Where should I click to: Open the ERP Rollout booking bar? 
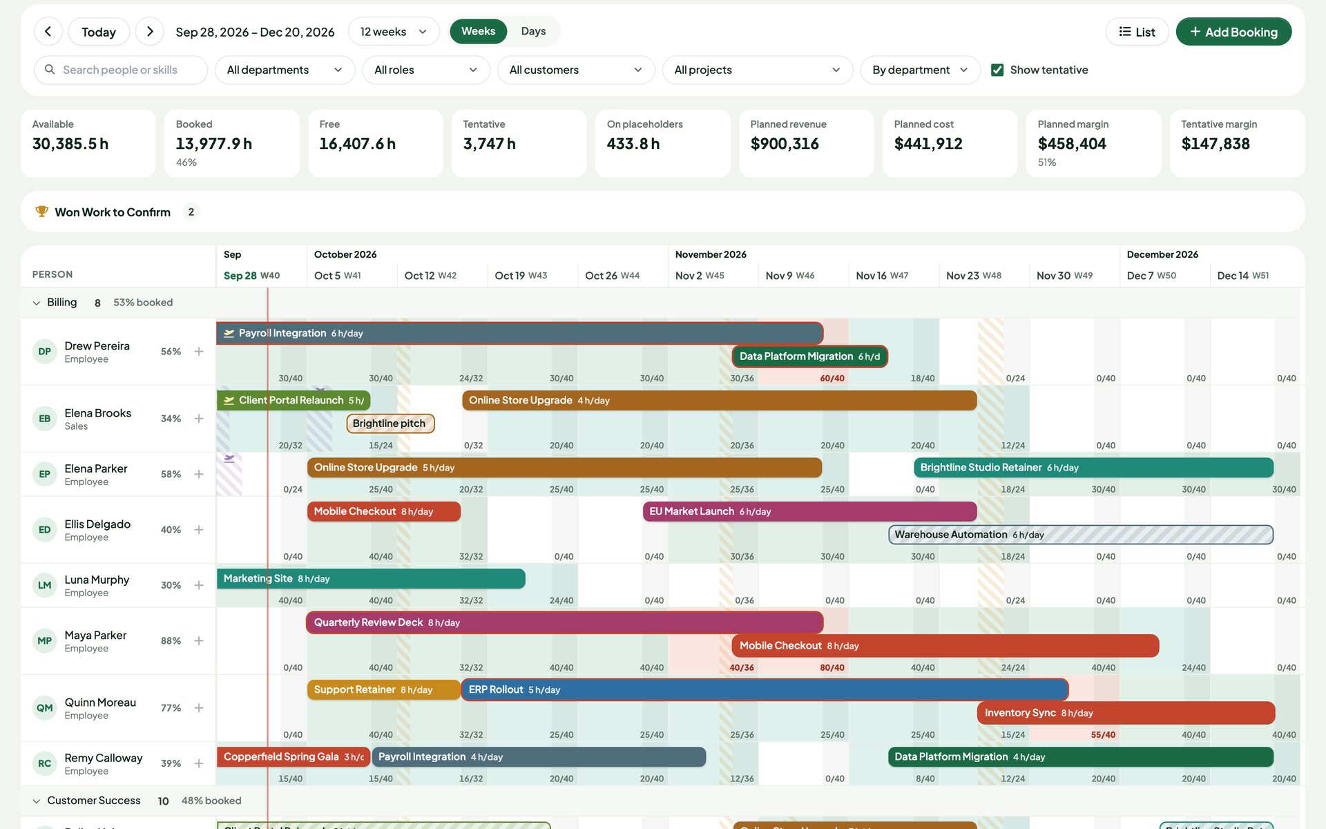[x=765, y=689]
